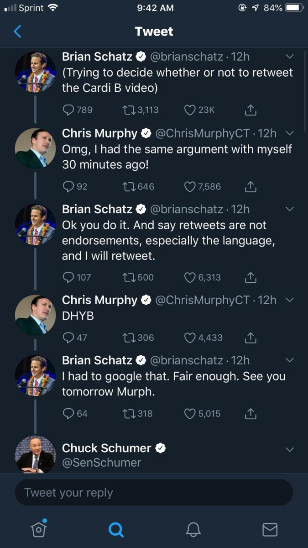Like Chris Murphy's 'same argument' tweet

click(189, 186)
